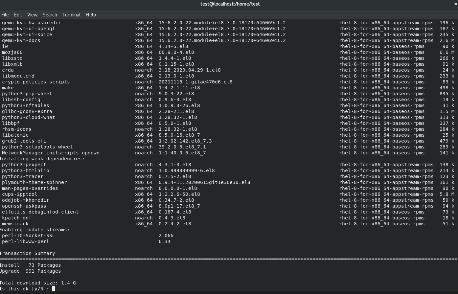This screenshot has width=458, height=294.
Task: Click the window title test@localhost:/home/test
Action: (x=230, y=4)
